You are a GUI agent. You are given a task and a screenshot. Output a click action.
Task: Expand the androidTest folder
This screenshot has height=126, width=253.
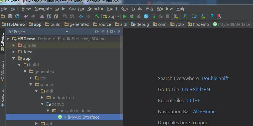click(x=42, y=97)
